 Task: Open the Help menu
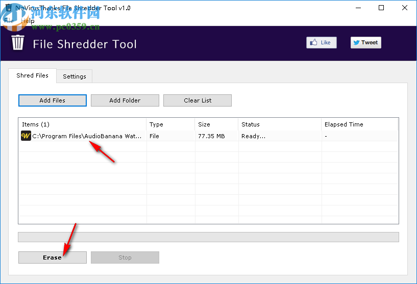(x=28, y=21)
